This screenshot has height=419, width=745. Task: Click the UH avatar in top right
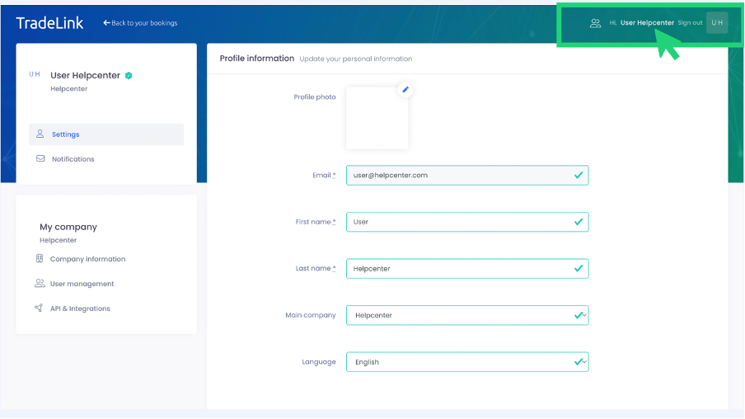coord(716,23)
